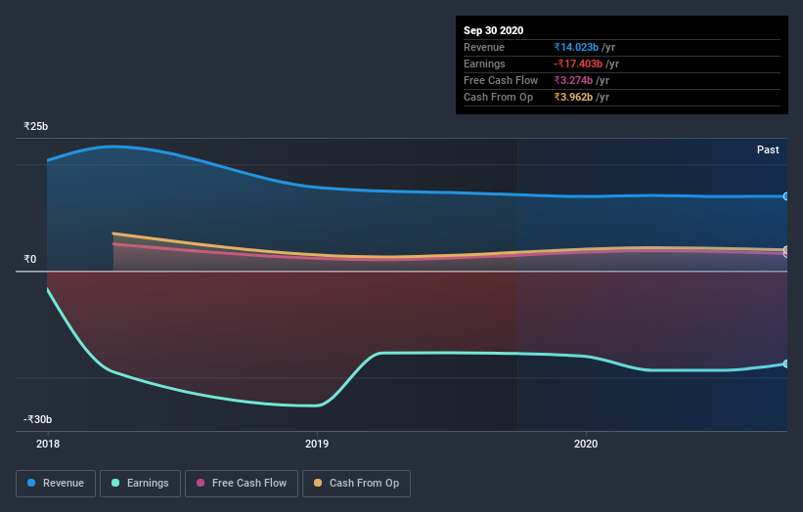Screen dimensions: 803x512
Task: Click the 2019 x-axis label
Action: tap(317, 444)
